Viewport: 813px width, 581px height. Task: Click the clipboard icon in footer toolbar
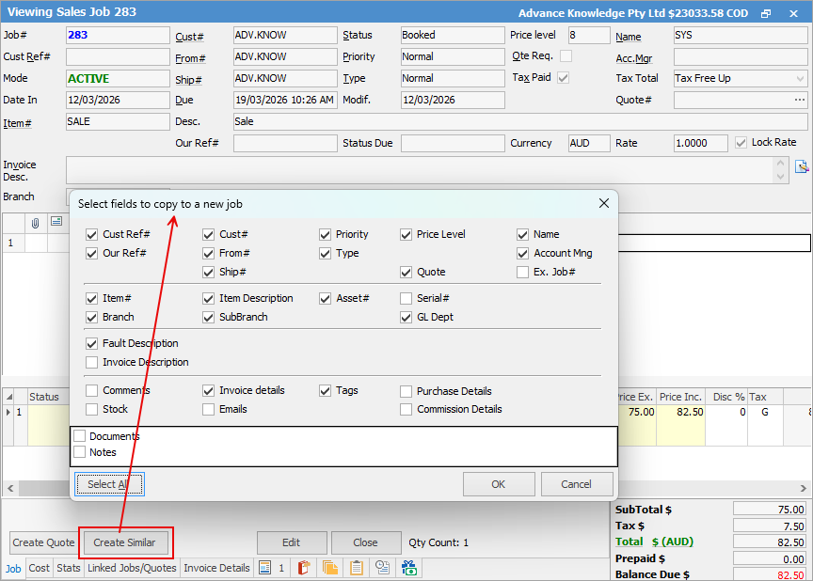tap(357, 568)
